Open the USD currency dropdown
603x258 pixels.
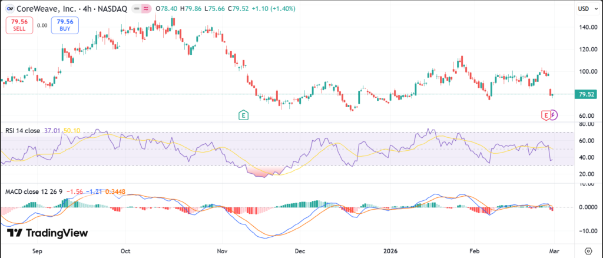coord(585,9)
